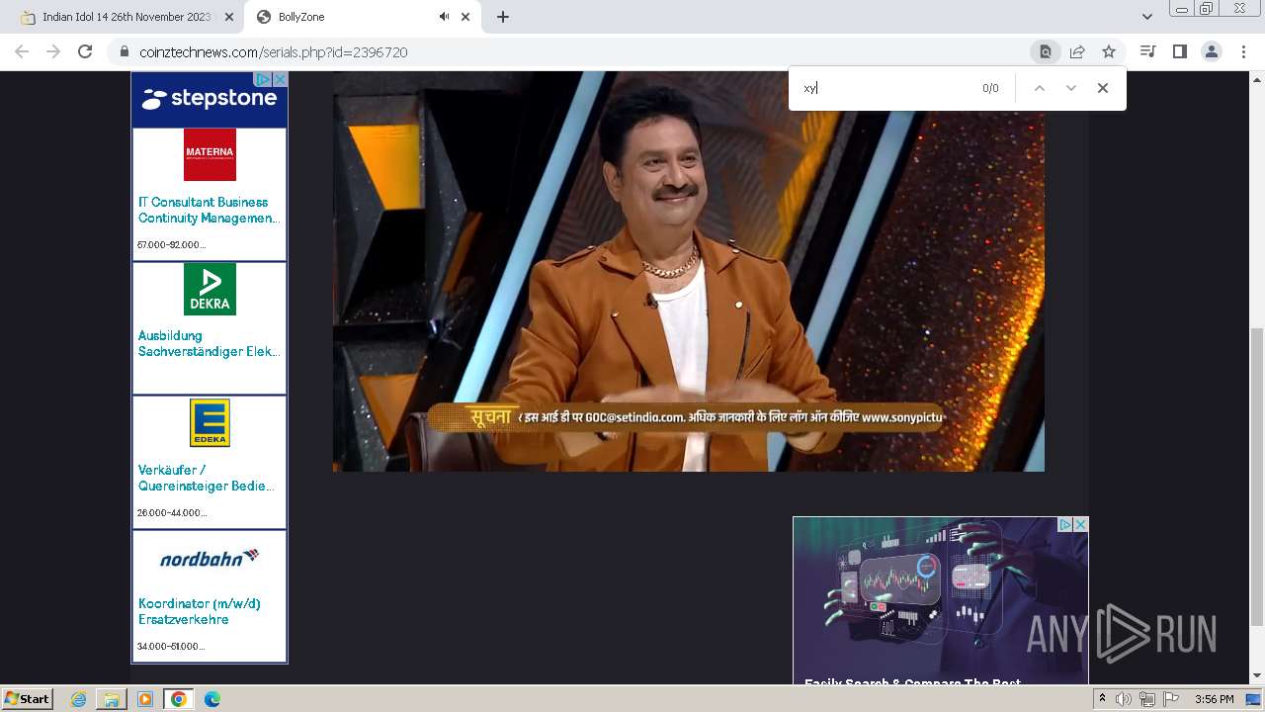This screenshot has width=1265, height=712.
Task: Launch Internet Explorer from taskbar
Action: (x=79, y=699)
